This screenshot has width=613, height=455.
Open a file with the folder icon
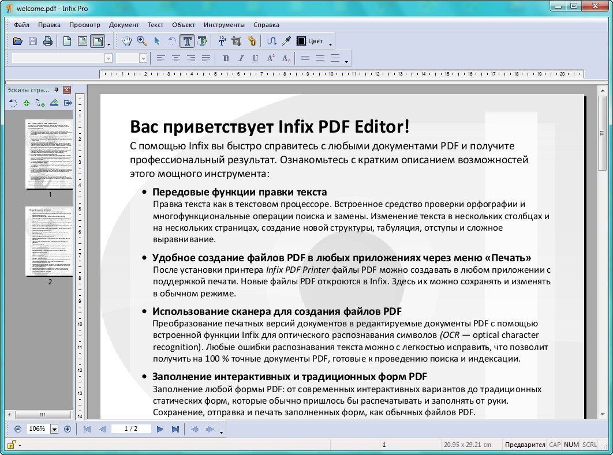(17, 41)
